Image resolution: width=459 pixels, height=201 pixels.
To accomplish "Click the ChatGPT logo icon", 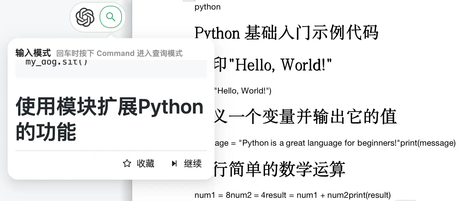I will coord(85,17).
